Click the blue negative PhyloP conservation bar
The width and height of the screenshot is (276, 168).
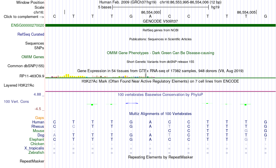(x=132, y=103)
